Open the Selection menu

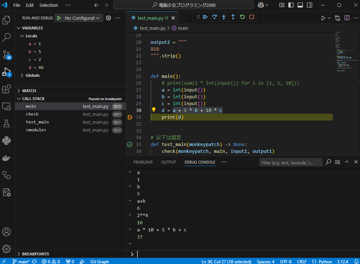[x=49, y=5]
